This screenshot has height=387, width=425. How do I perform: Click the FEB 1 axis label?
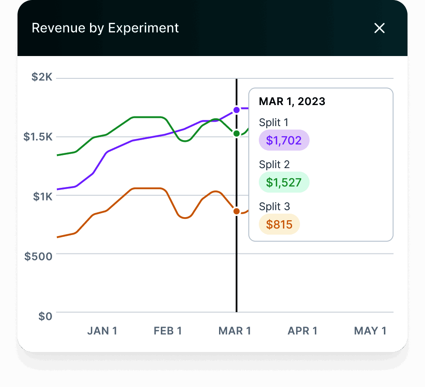pos(168,331)
